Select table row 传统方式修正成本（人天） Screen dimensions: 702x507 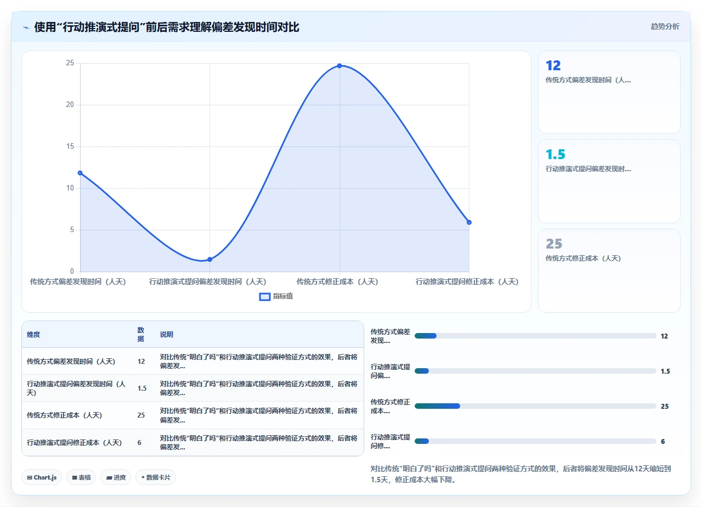point(193,415)
